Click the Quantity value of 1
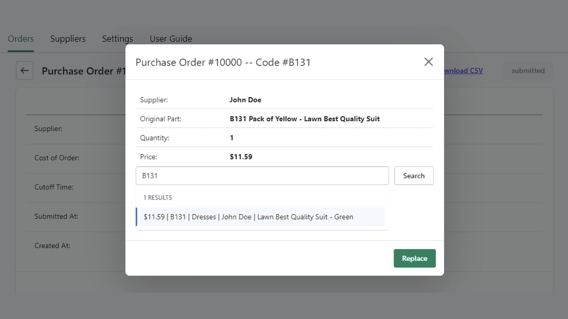 [x=231, y=138]
